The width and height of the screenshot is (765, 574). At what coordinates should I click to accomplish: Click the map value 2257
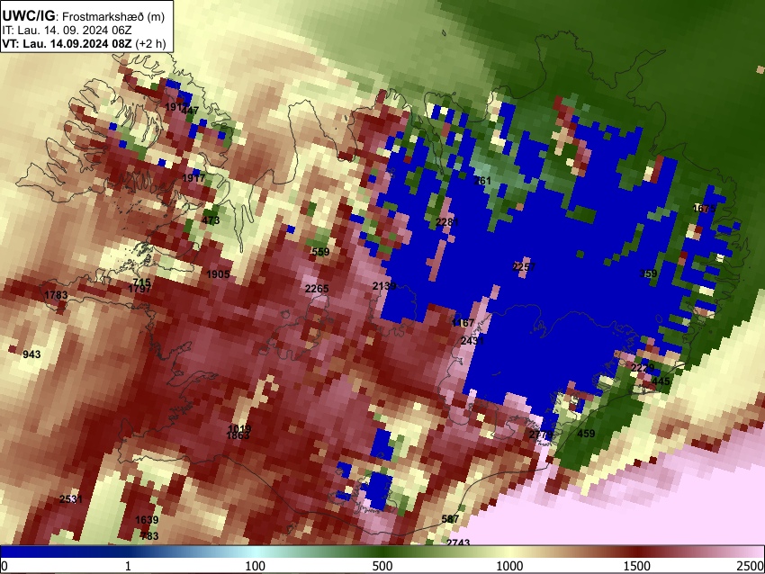coord(525,267)
